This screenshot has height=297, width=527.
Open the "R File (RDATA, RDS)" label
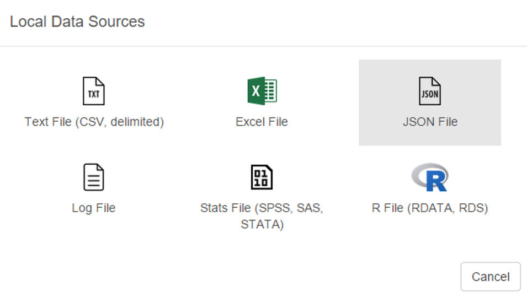pos(430,208)
